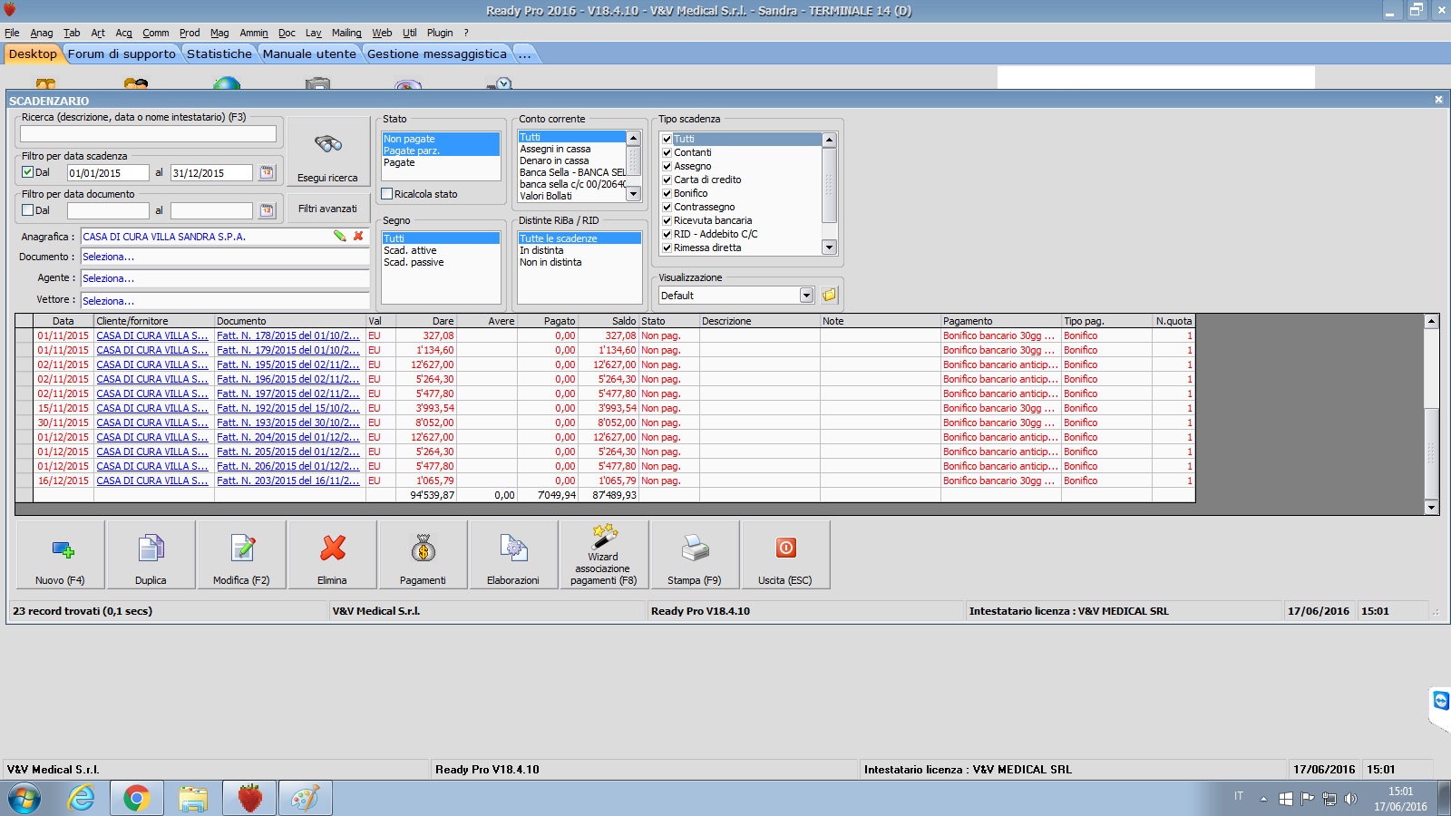Open Pagamenti money bag button
The height and width of the screenshot is (816, 1451).
click(423, 555)
